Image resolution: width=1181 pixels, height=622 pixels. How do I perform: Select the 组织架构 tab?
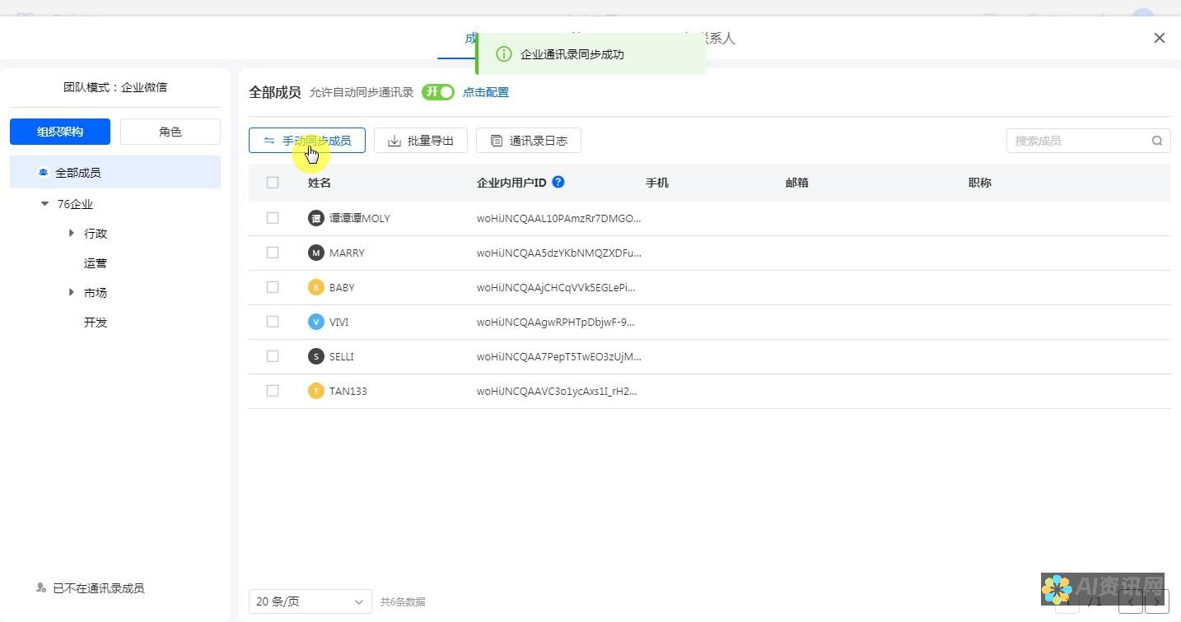click(x=60, y=132)
